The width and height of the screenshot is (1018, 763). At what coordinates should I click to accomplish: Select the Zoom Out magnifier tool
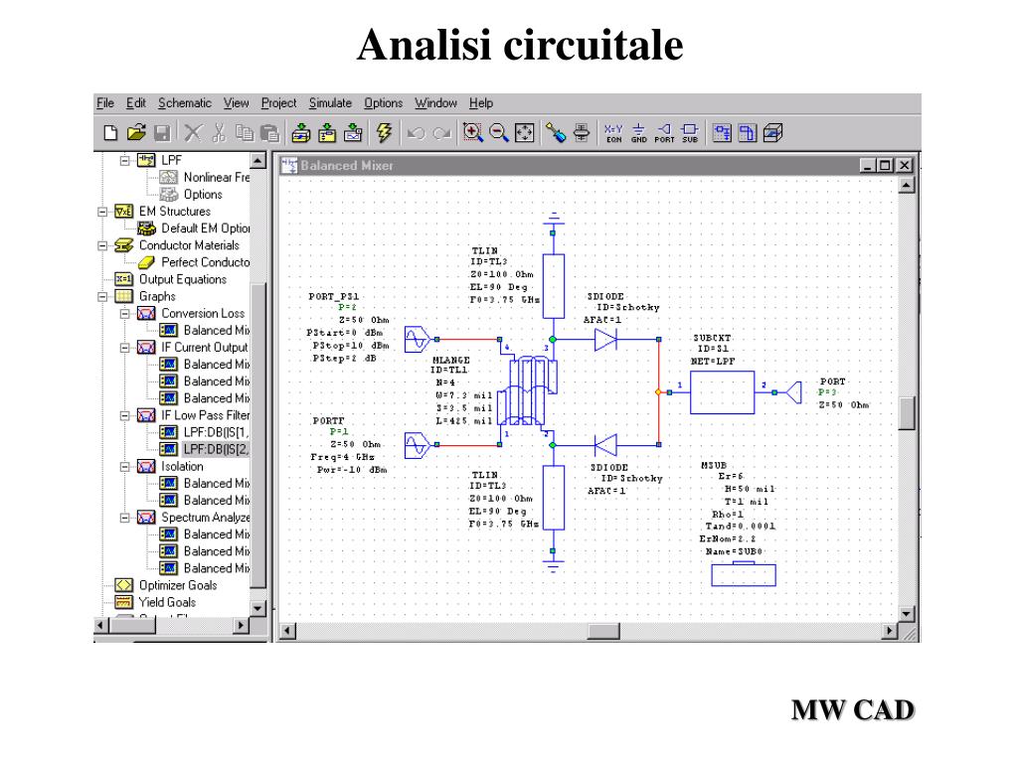pyautogui.click(x=499, y=133)
